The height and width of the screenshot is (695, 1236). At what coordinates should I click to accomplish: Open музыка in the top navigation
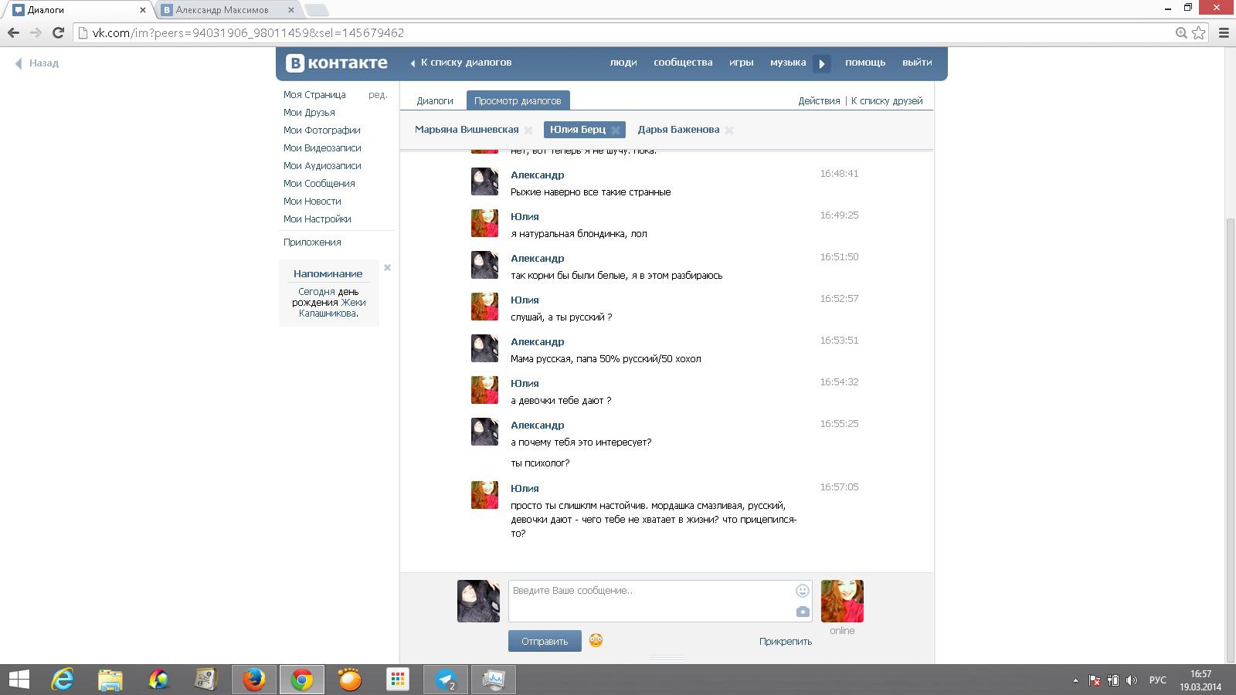pyautogui.click(x=788, y=63)
